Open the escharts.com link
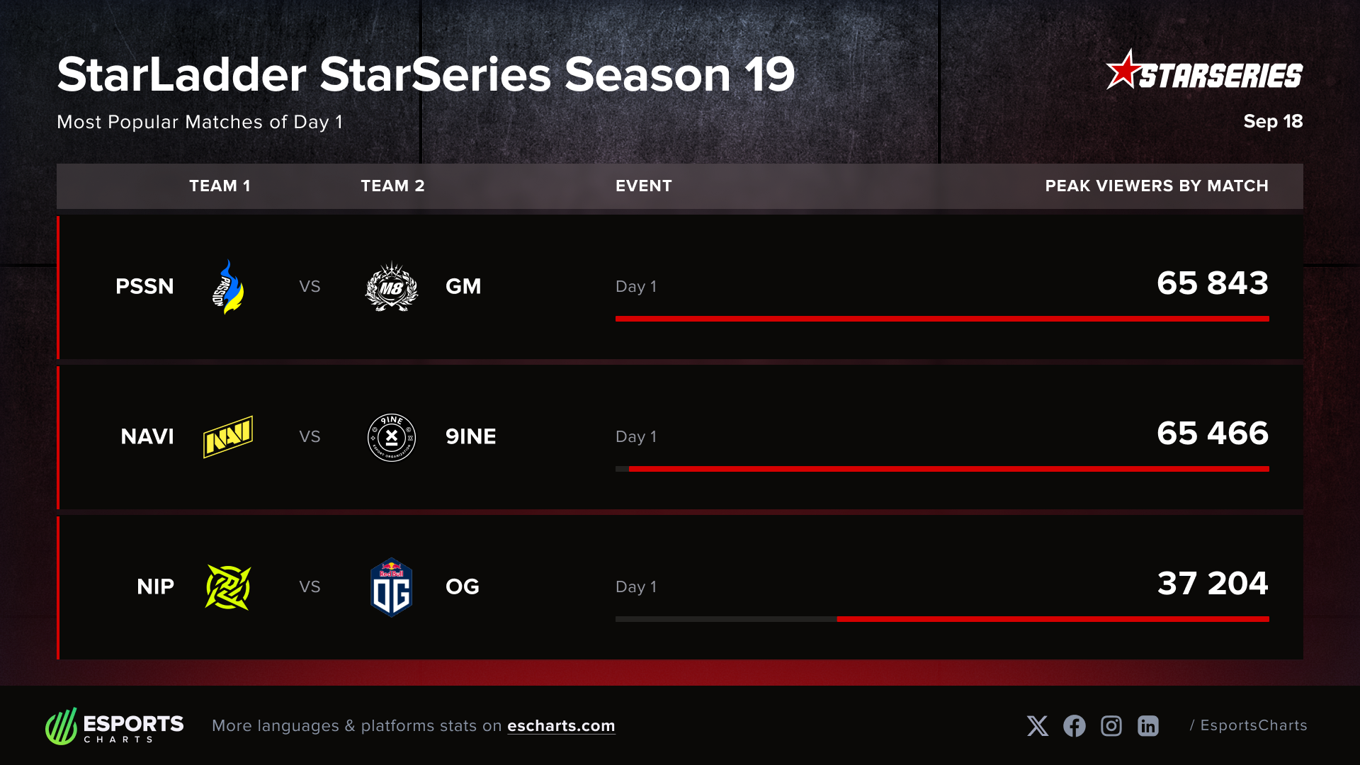 [x=561, y=726]
